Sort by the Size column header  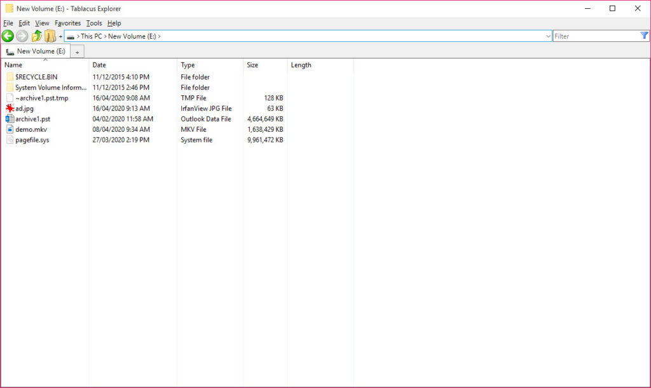265,65
